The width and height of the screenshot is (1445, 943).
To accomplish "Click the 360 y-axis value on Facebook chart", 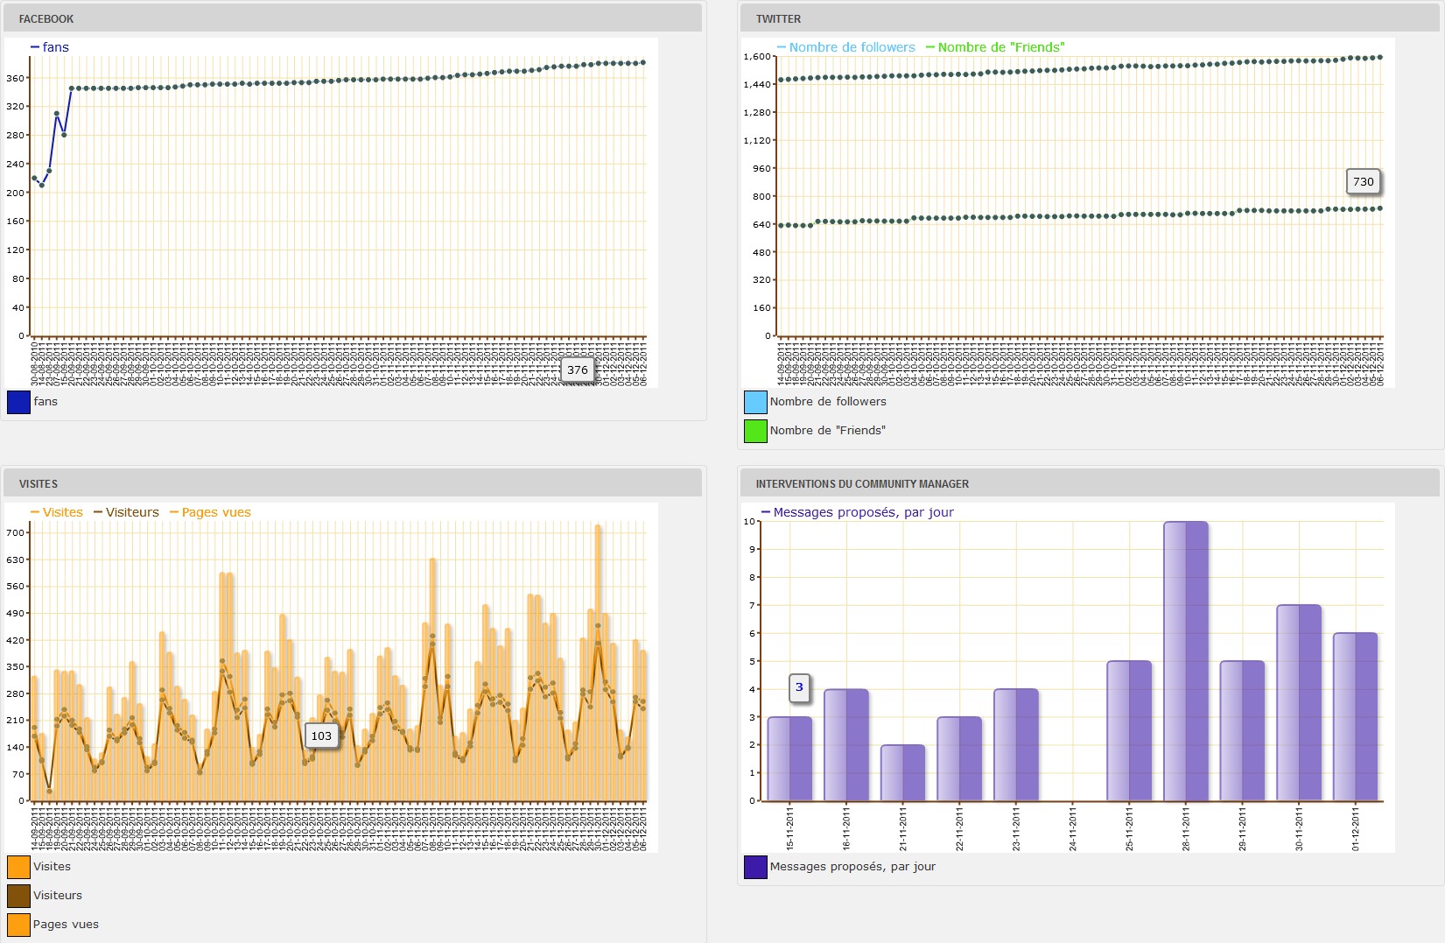I will click(16, 78).
